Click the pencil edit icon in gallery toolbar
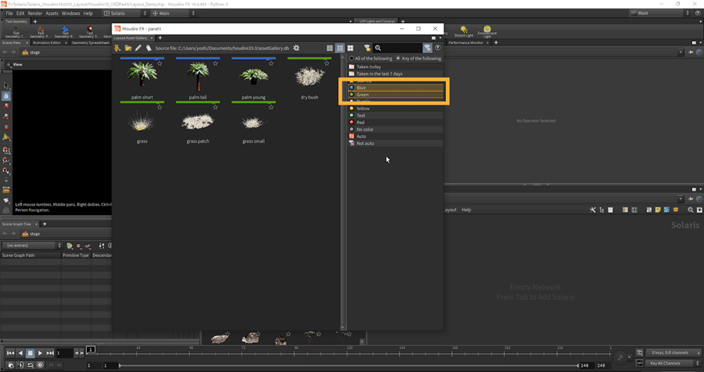This screenshot has height=372, width=704. click(138, 48)
